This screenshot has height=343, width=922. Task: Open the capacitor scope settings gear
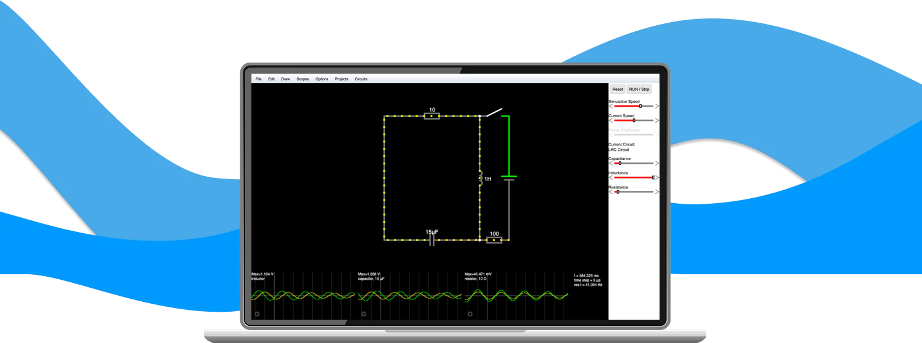pyautogui.click(x=363, y=314)
